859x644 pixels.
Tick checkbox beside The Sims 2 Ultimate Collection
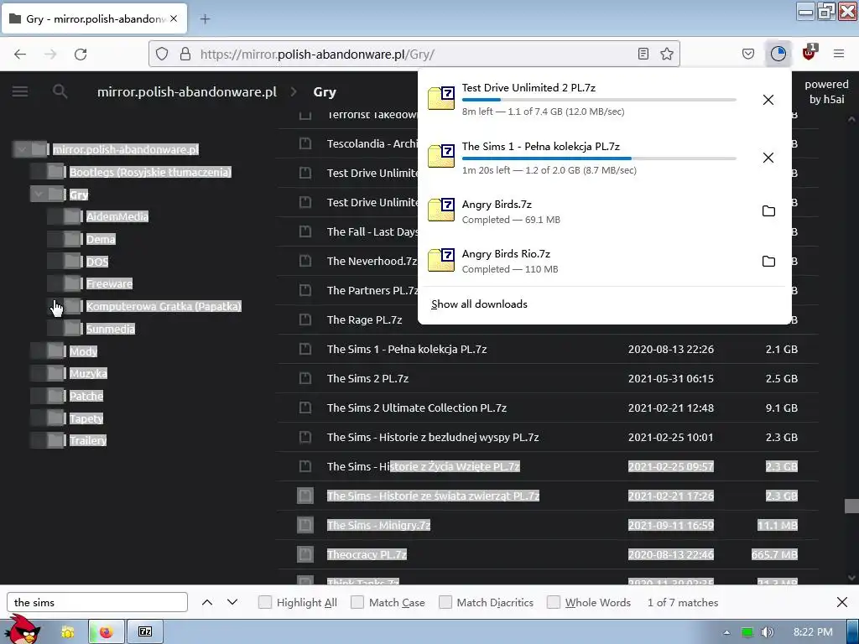pyautogui.click(x=305, y=408)
